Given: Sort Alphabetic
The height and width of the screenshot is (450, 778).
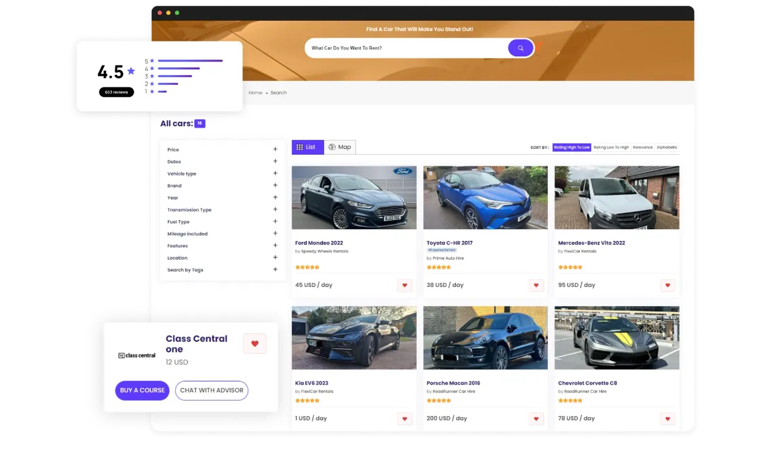Looking at the screenshot, I should tap(667, 147).
